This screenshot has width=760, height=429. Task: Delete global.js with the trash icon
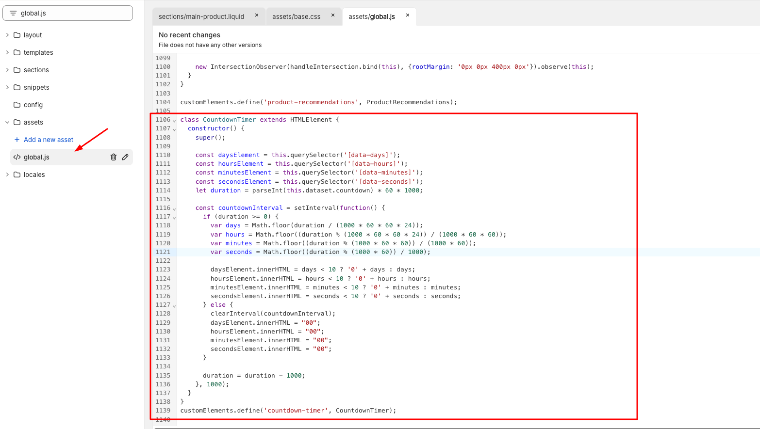click(114, 157)
